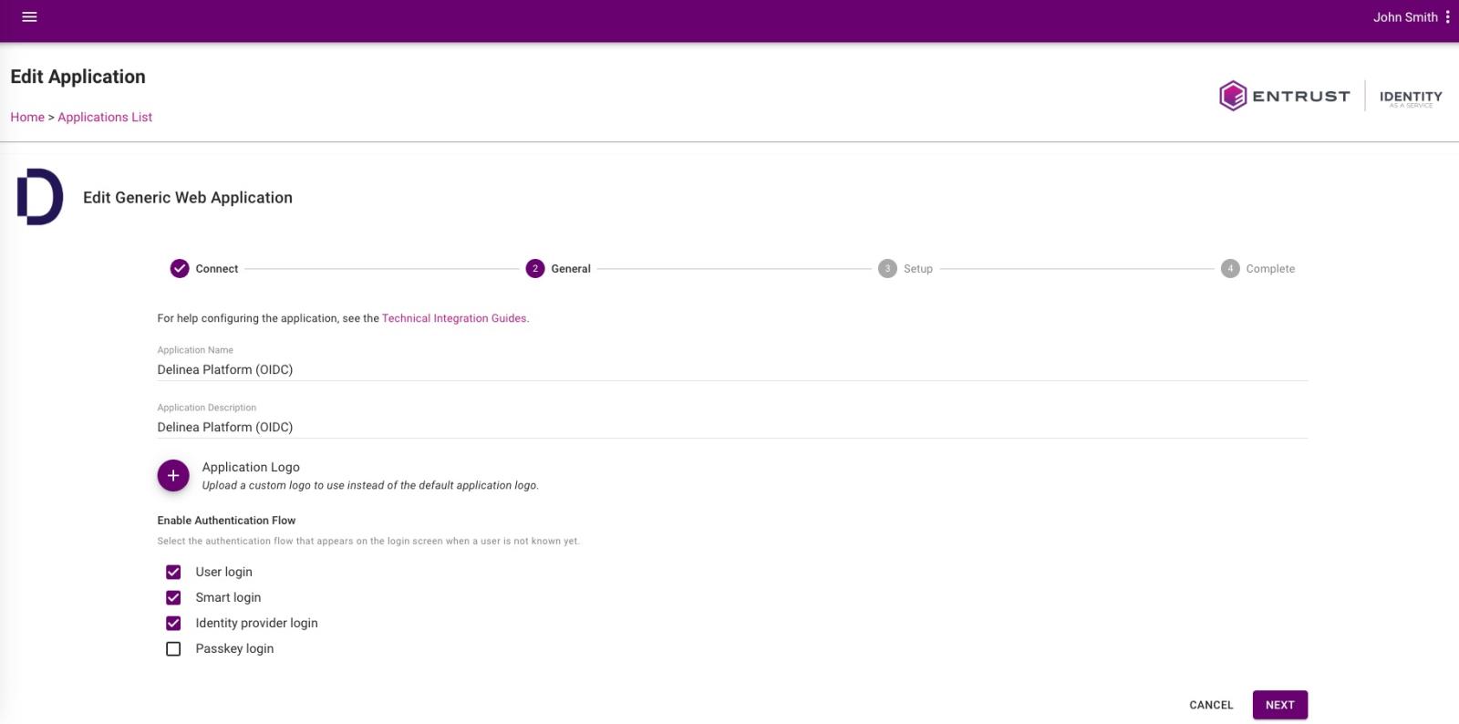Click the General step 2 indicator
This screenshot has width=1459, height=724.
tap(535, 269)
